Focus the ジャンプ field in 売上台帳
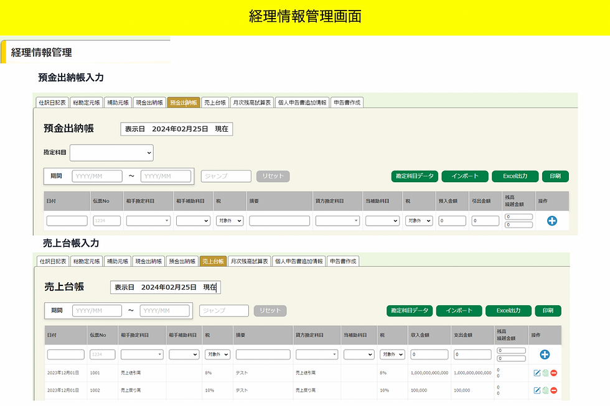The height and width of the screenshot is (406, 610). [224, 311]
